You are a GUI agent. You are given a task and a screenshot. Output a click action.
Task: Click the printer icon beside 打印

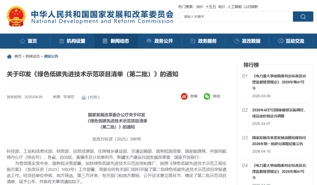(84, 97)
